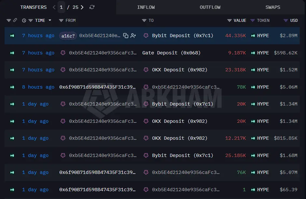Open the Gate Deposit (0x068) address link
Image resolution: width=306 pixels, height=199 pixels.
click(x=171, y=53)
